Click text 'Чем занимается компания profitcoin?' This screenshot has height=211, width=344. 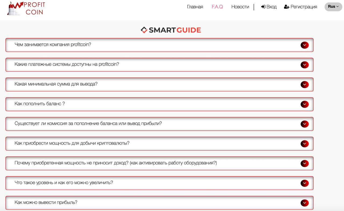point(53,44)
